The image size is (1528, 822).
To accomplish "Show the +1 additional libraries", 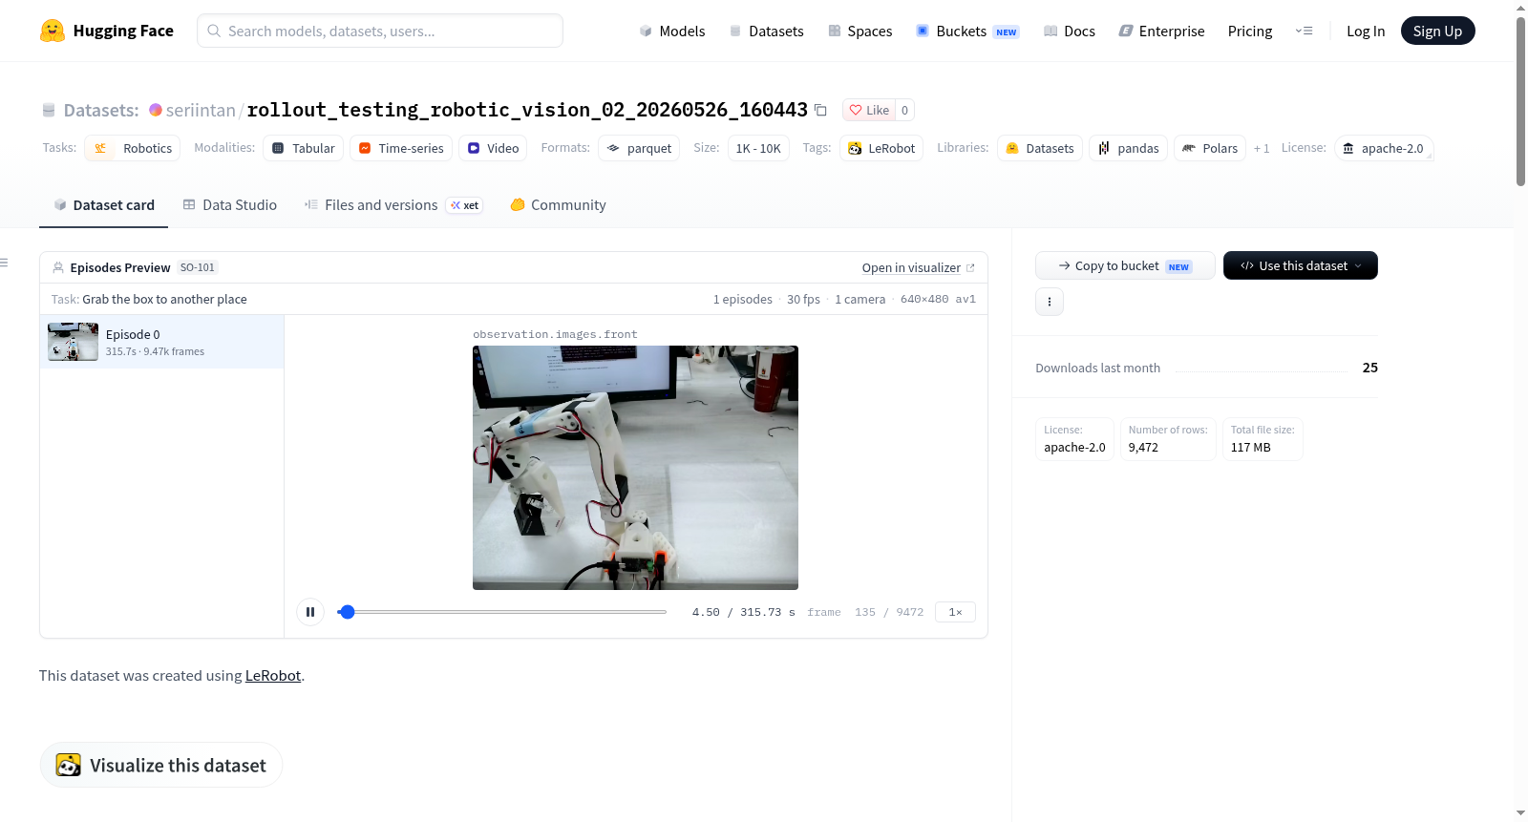I will (1262, 148).
